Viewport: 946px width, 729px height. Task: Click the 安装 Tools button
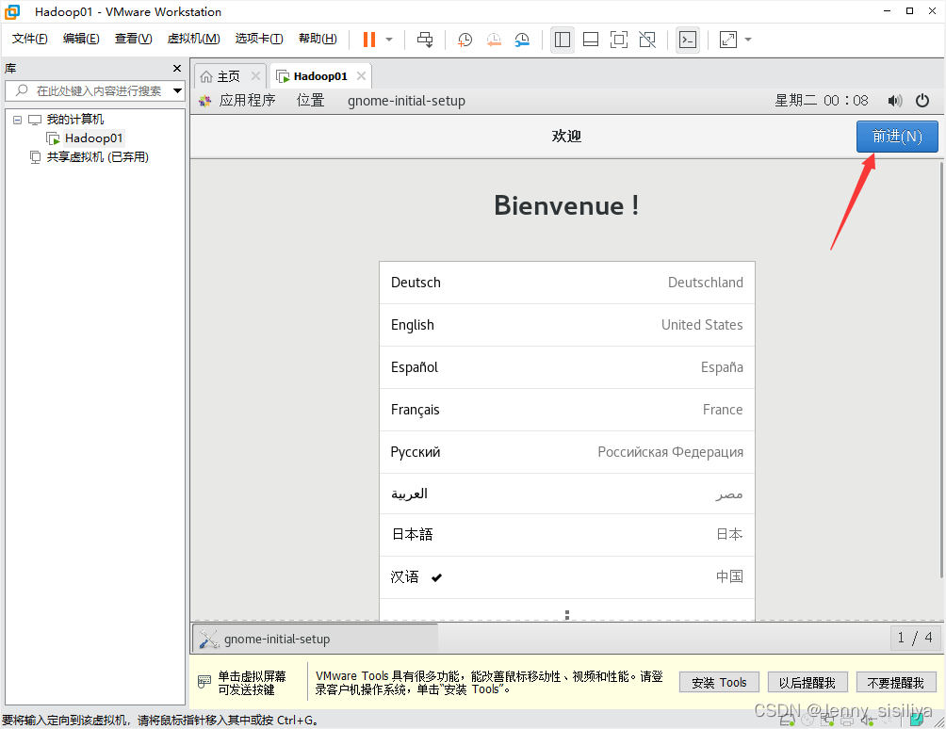point(719,683)
